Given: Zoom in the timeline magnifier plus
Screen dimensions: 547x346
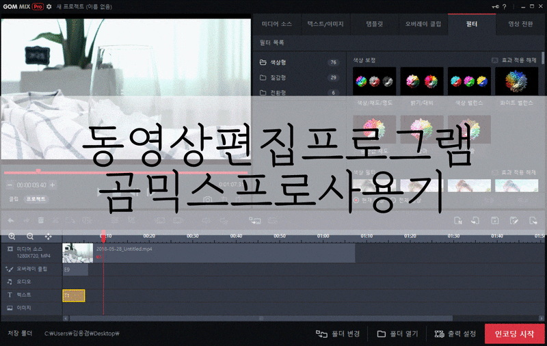Looking at the screenshot, I should 12,237.
